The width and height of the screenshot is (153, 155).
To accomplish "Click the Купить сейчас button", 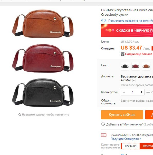I will coord(122,115).
